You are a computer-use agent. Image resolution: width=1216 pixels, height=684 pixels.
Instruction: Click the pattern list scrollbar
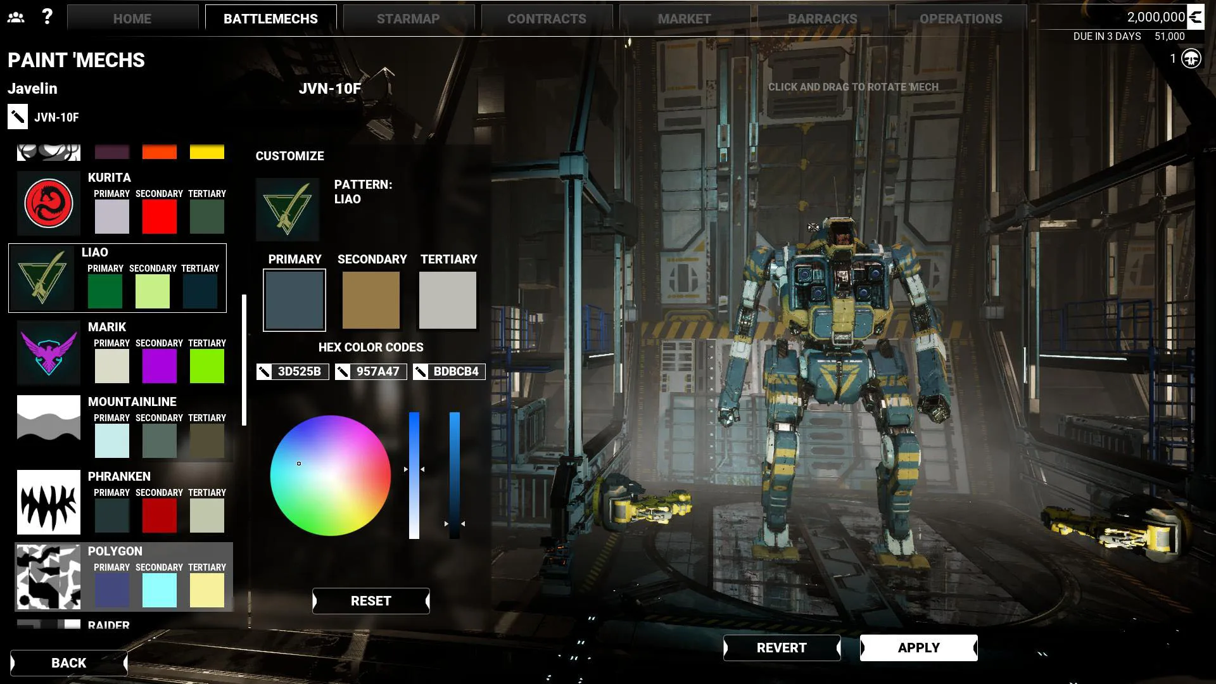click(x=244, y=360)
